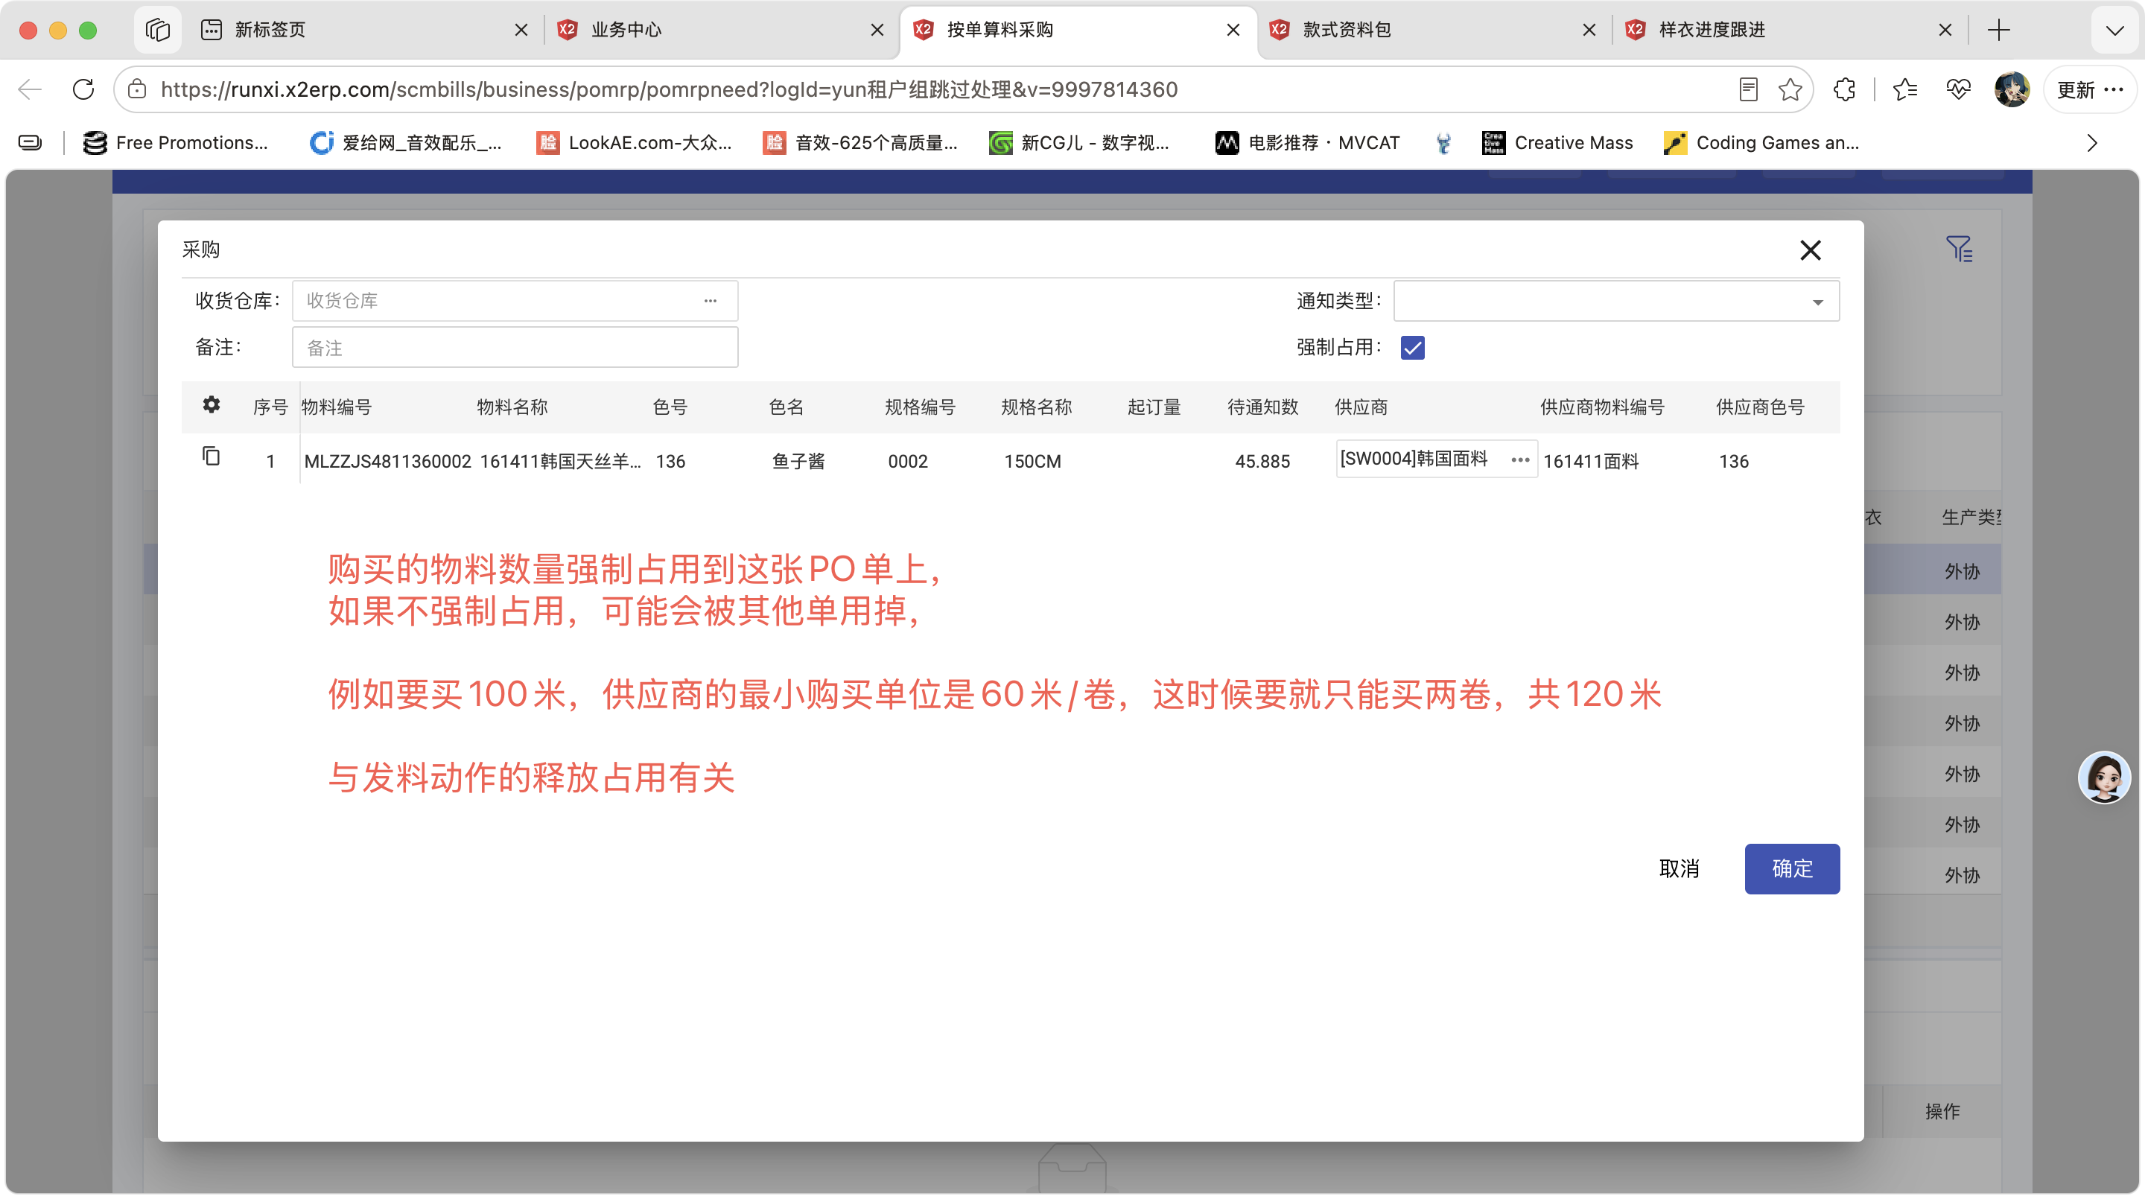
Task: Click the site info lock icon
Action: point(137,89)
